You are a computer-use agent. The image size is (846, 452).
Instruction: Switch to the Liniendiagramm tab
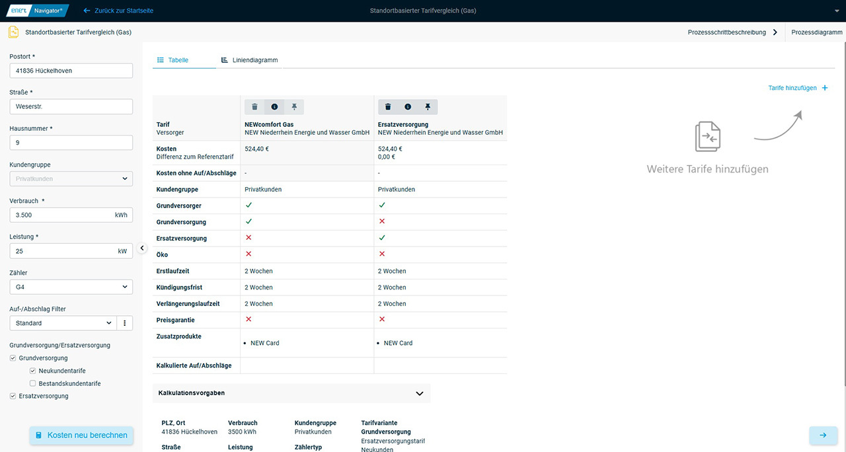[x=249, y=60]
